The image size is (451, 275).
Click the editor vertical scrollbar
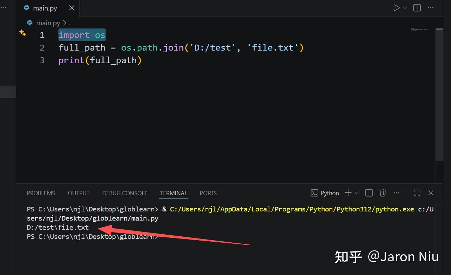tap(439, 95)
